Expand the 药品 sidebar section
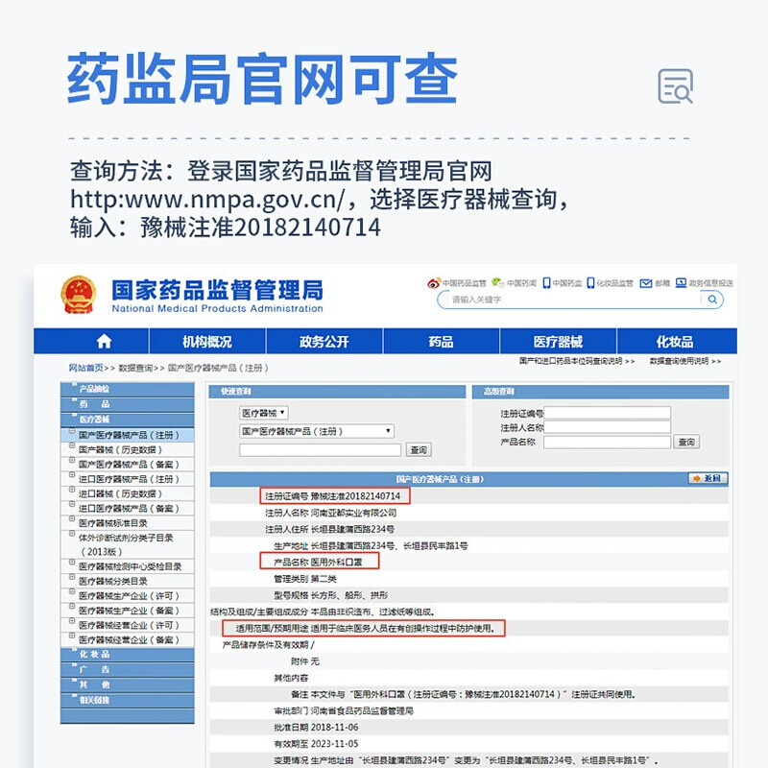 [95, 404]
